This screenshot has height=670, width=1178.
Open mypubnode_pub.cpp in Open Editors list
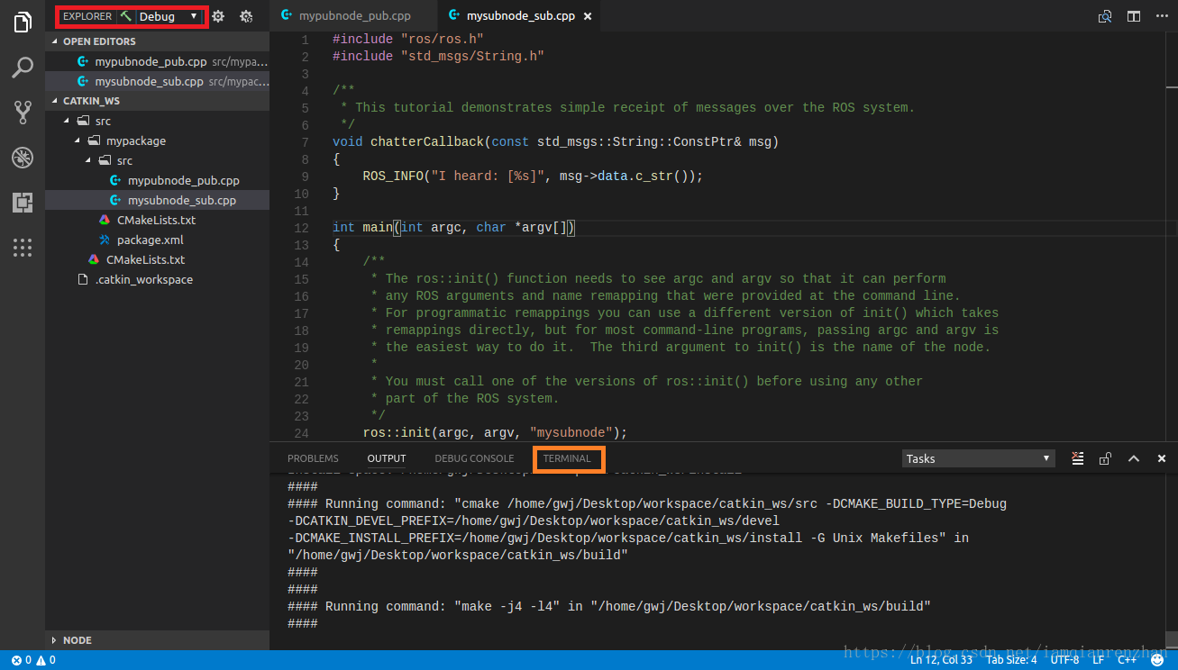[x=157, y=61]
